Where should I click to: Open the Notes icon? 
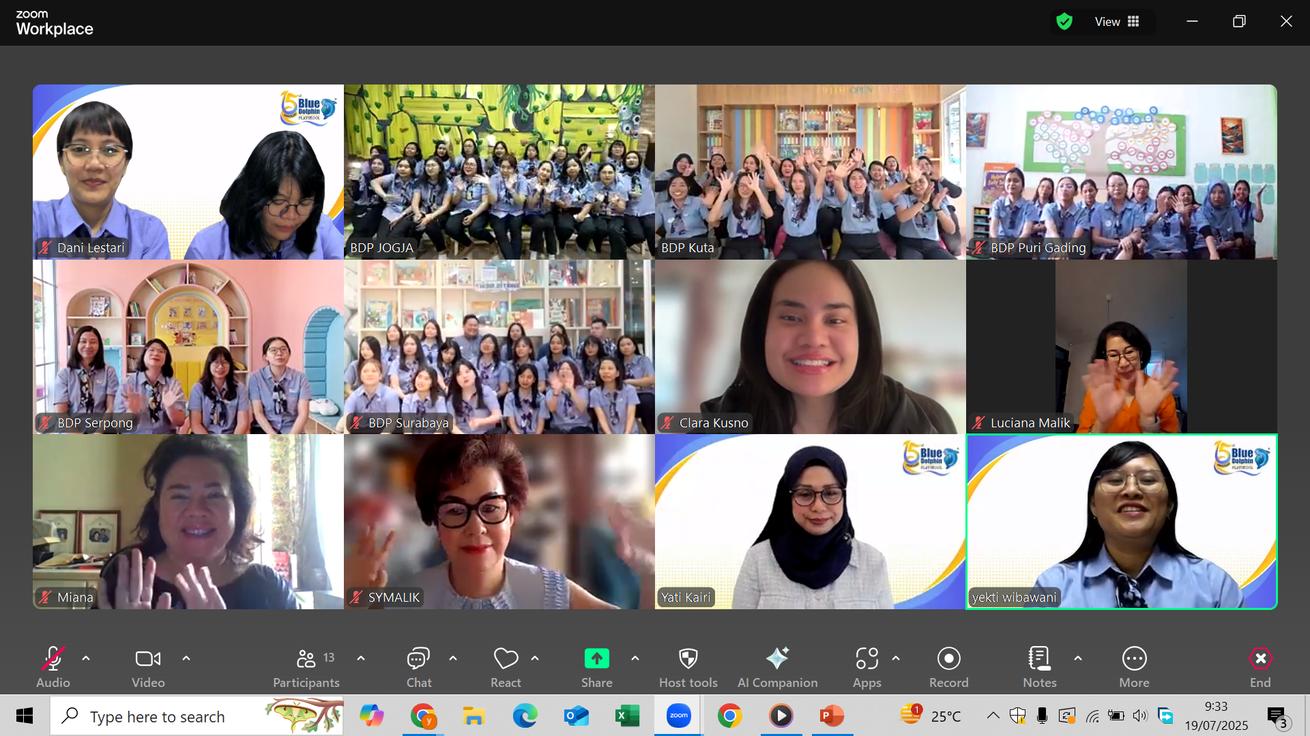coord(1039,659)
